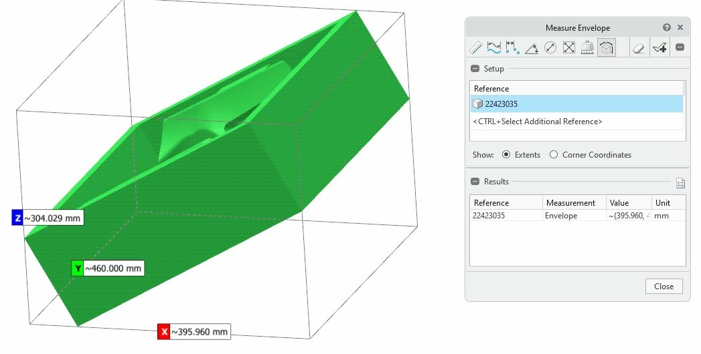
Task: Click the part icon beside 22423035
Action: (477, 104)
